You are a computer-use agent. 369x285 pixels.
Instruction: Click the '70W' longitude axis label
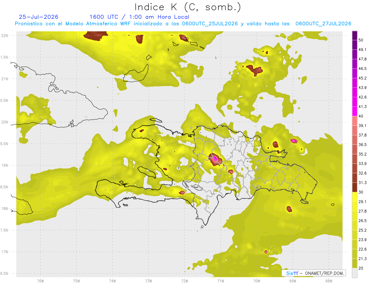click(x=257, y=281)
